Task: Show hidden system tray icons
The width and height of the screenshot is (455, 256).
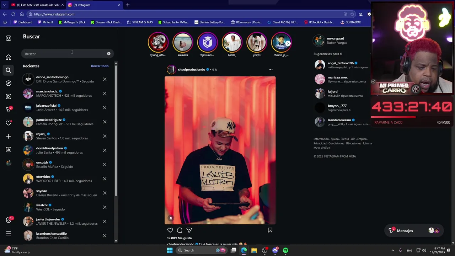Action: pyautogui.click(x=393, y=250)
